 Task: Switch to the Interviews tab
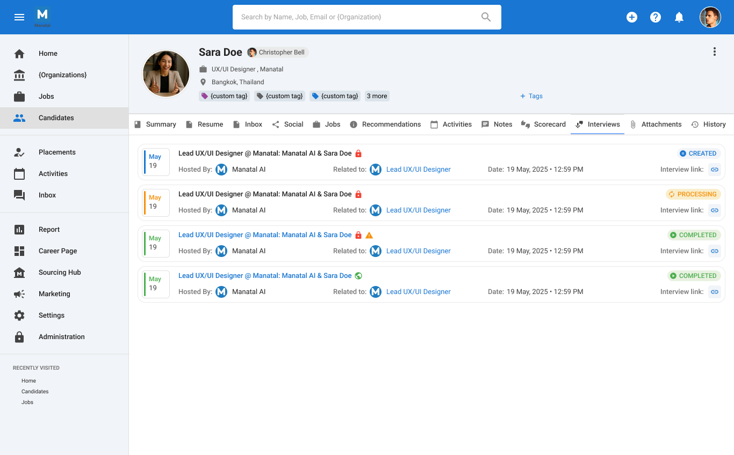point(598,124)
